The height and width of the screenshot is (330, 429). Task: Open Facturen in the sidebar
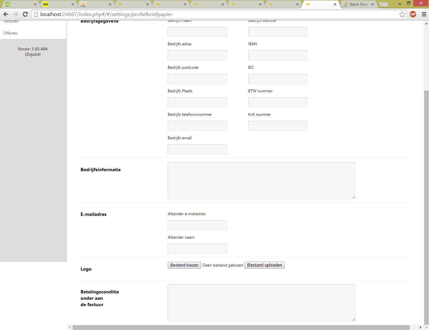(11, 21)
